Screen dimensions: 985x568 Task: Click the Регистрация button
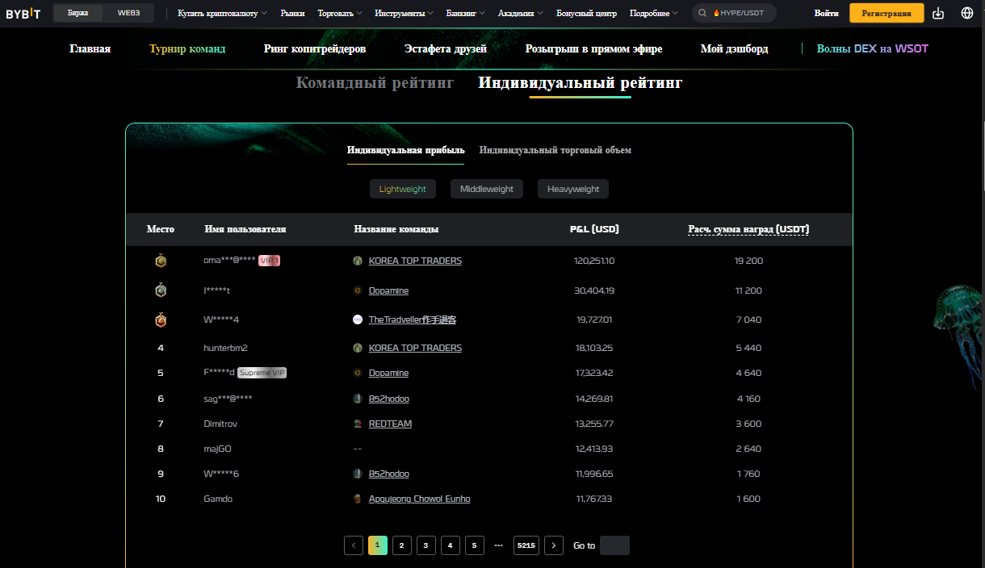coord(886,13)
